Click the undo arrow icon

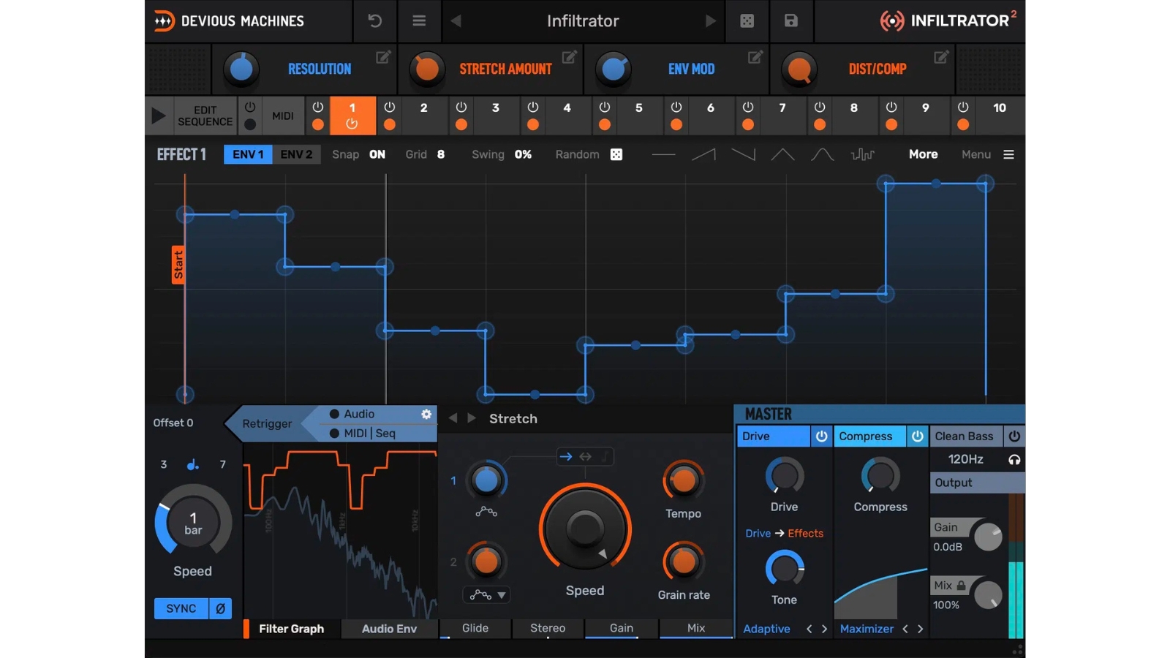374,21
